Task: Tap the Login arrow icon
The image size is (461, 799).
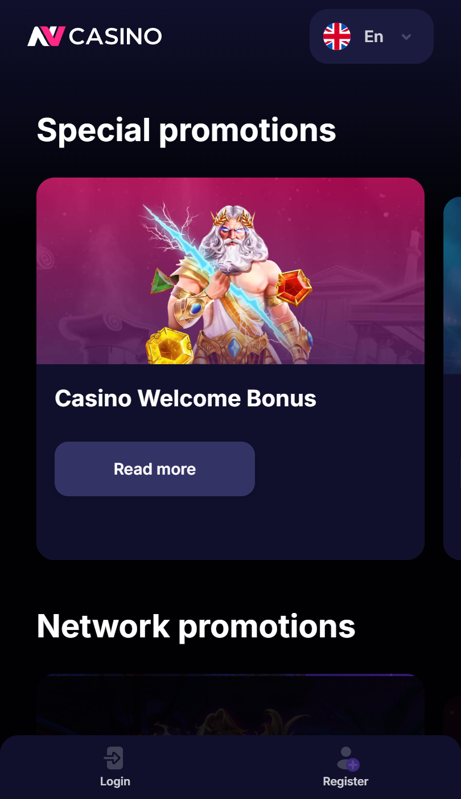Action: click(114, 758)
